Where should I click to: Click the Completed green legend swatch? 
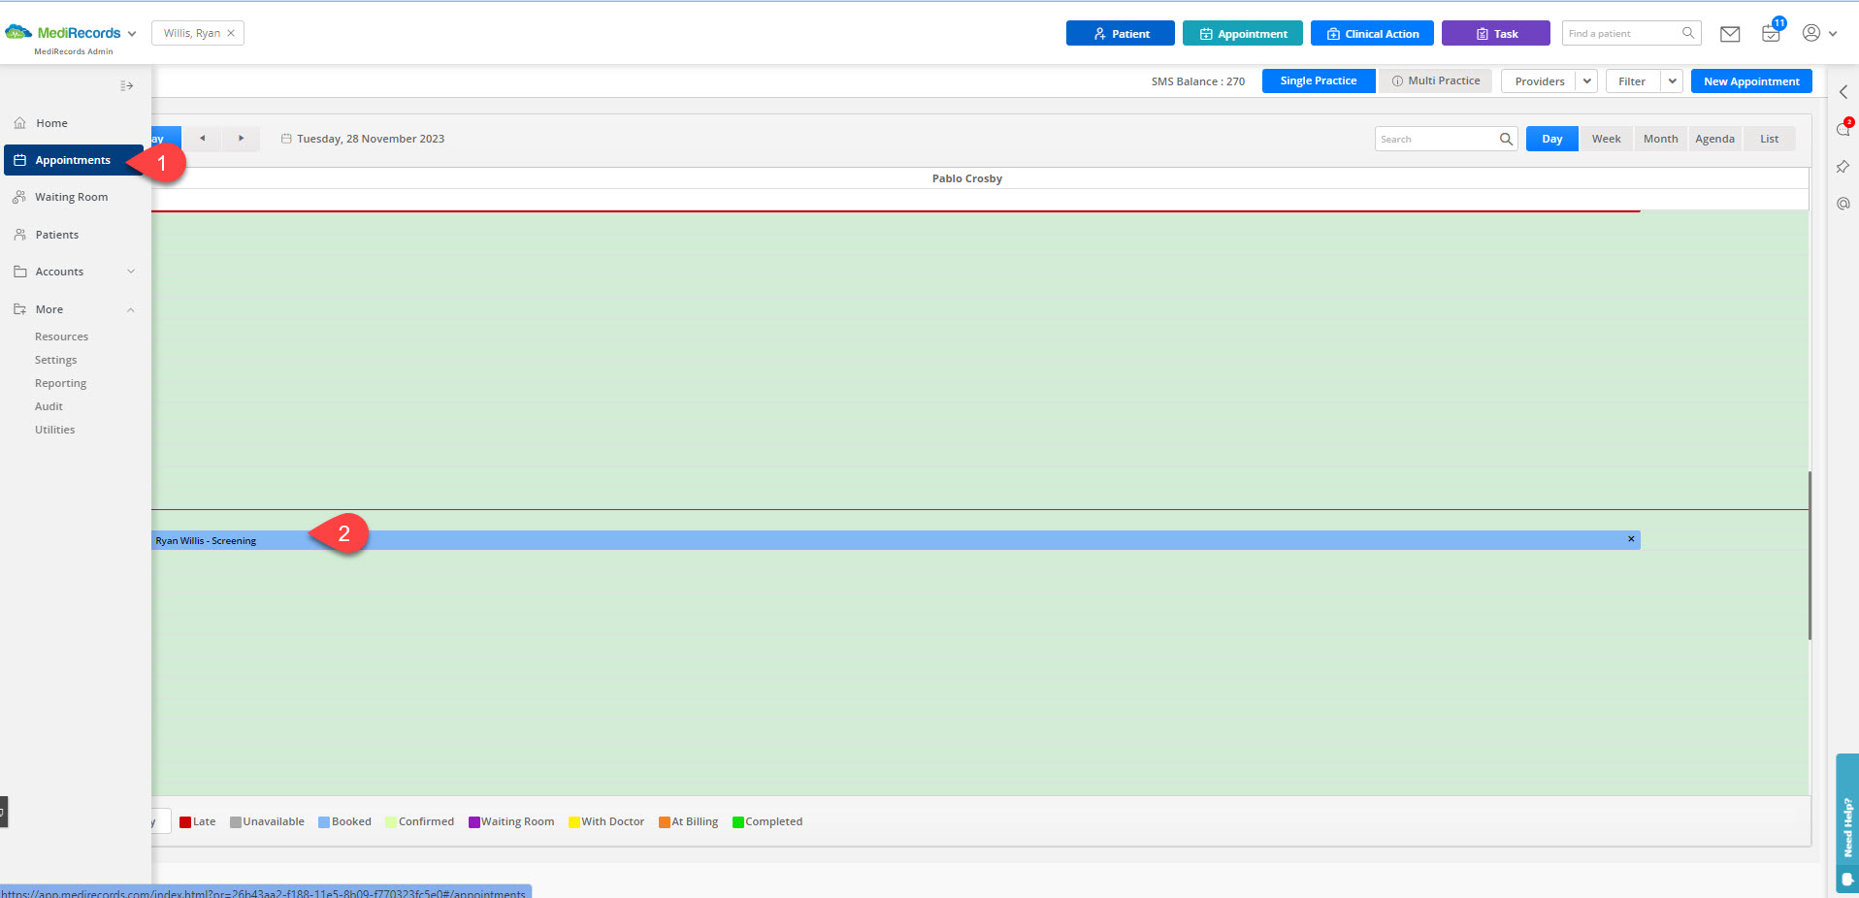pos(738,822)
